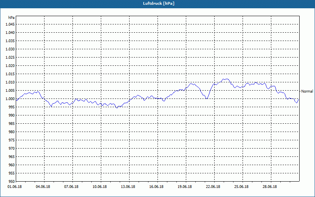Click the 975 axis label
The width and height of the screenshot is (315, 197).
[x=12, y=140]
